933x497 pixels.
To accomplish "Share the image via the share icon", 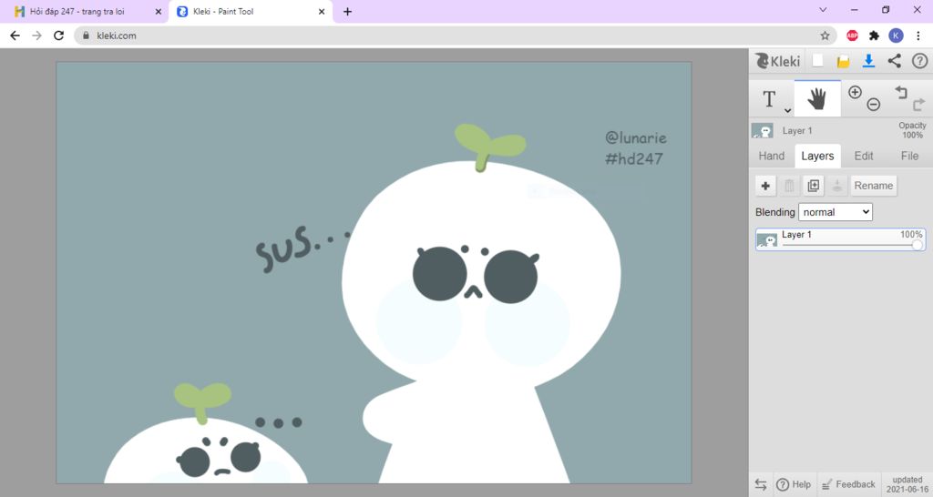I will (894, 61).
